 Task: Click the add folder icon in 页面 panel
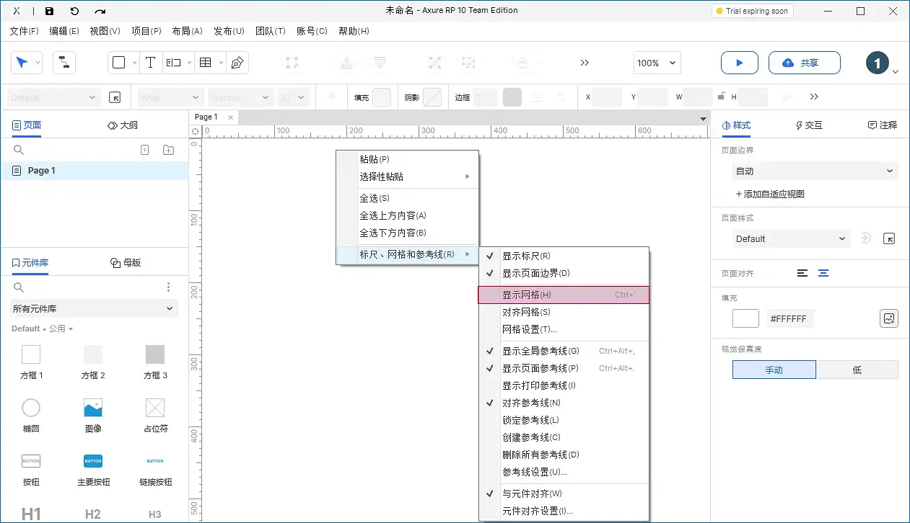point(168,149)
